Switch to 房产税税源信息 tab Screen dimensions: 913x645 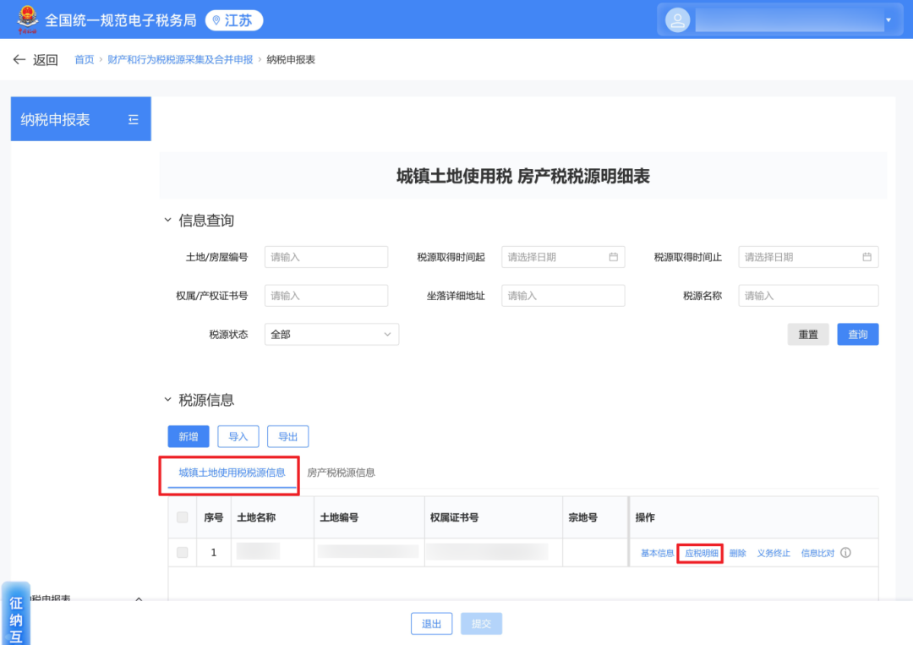point(341,472)
